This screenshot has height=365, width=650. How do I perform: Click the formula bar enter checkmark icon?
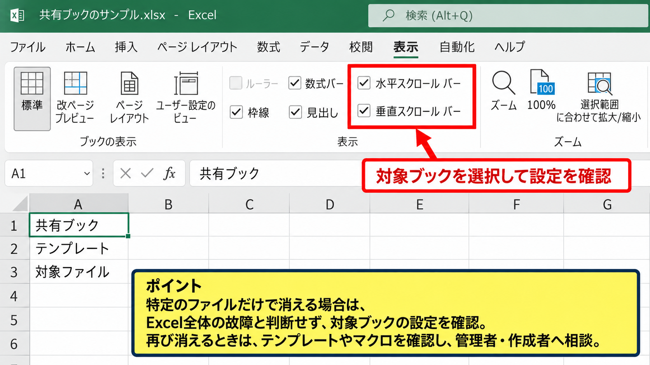click(147, 173)
